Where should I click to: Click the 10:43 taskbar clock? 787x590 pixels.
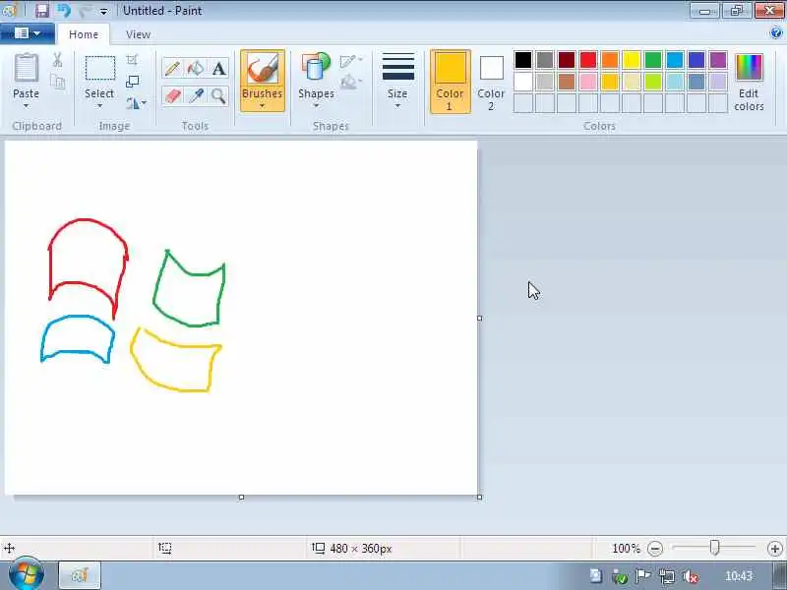[739, 576]
